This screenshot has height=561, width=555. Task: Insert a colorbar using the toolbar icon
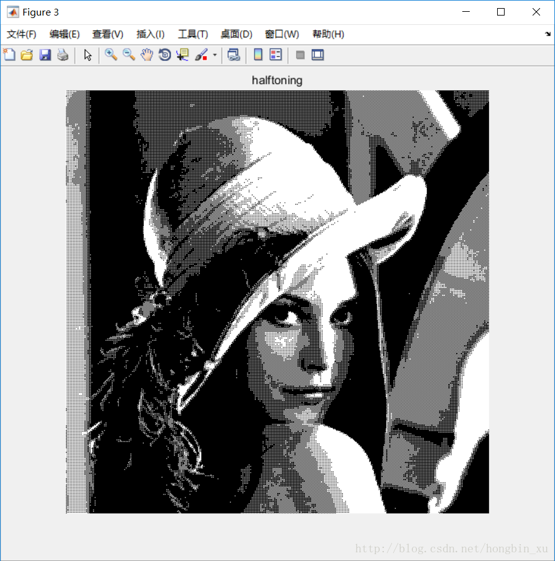click(258, 55)
